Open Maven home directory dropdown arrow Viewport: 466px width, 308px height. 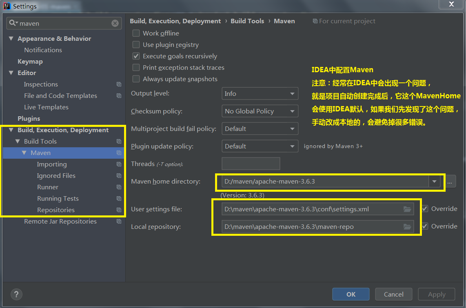click(x=435, y=181)
